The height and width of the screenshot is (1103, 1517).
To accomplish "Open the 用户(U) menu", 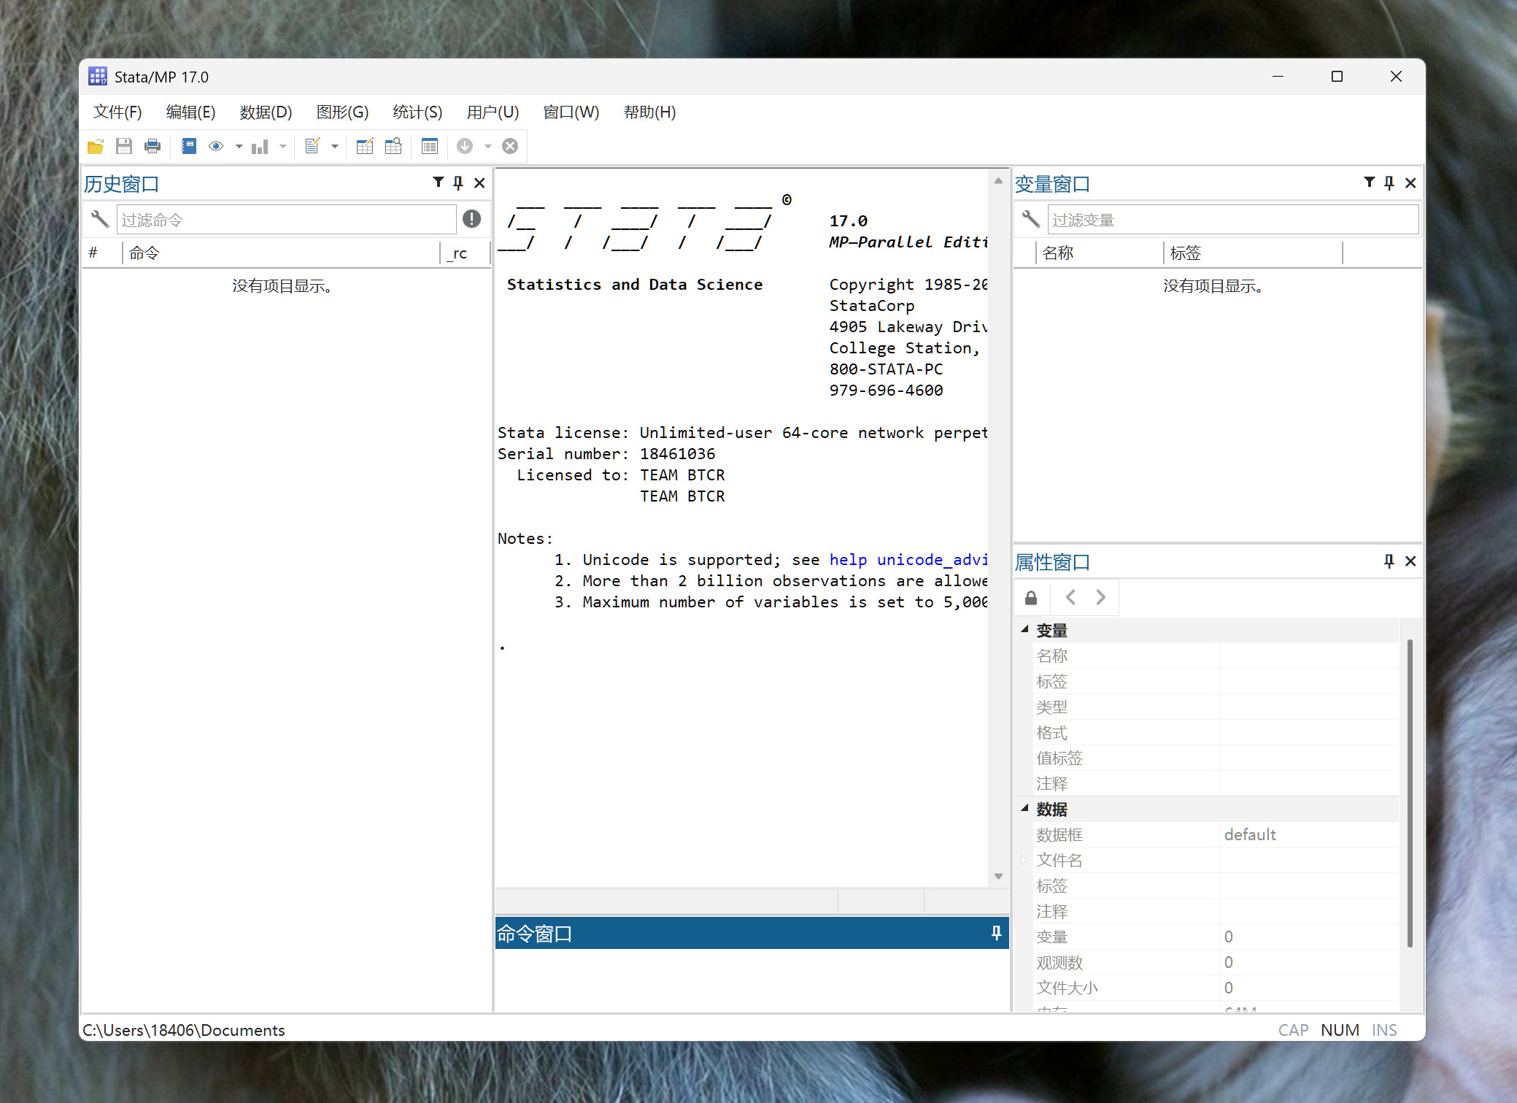I will coord(493,112).
